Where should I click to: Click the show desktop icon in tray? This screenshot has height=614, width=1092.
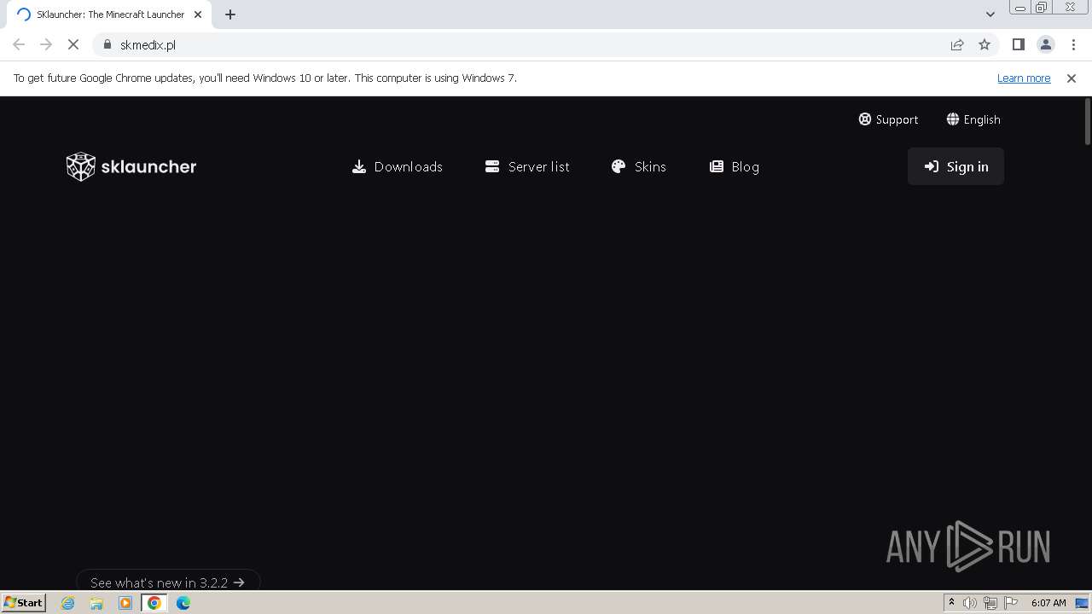(x=1083, y=603)
